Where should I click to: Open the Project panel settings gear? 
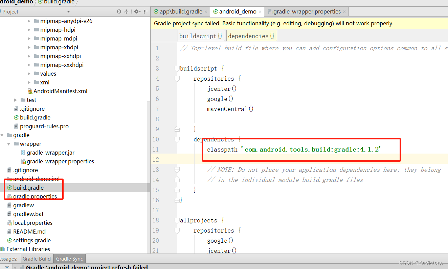[137, 11]
